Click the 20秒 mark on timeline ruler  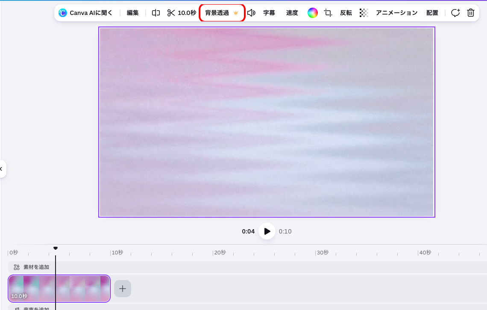pos(219,252)
